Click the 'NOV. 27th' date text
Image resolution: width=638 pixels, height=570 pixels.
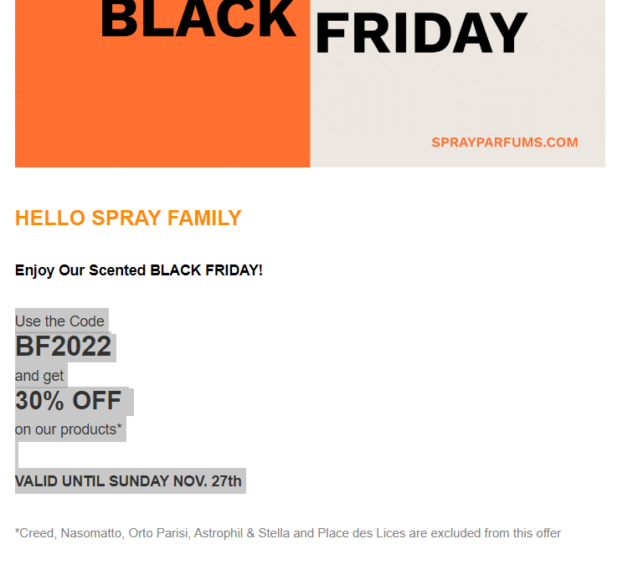tap(208, 481)
